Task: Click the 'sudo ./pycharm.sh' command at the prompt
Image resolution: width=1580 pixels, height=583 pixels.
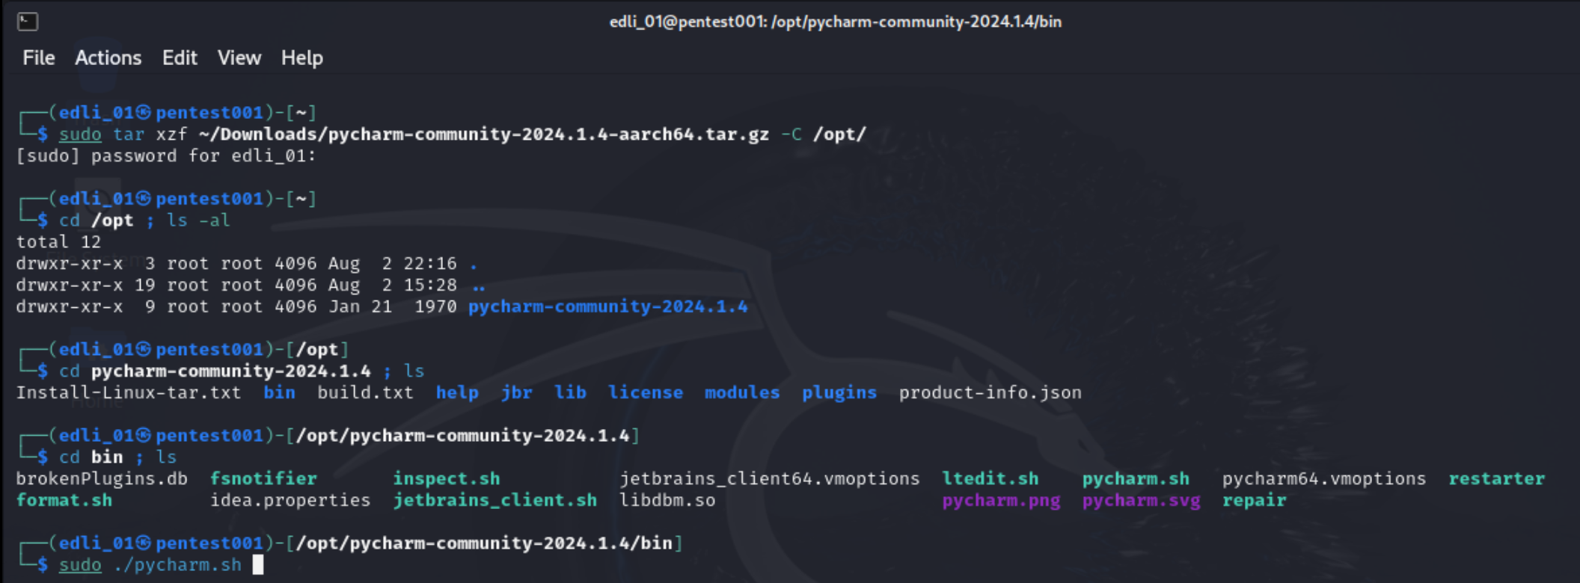Action: pos(150,565)
